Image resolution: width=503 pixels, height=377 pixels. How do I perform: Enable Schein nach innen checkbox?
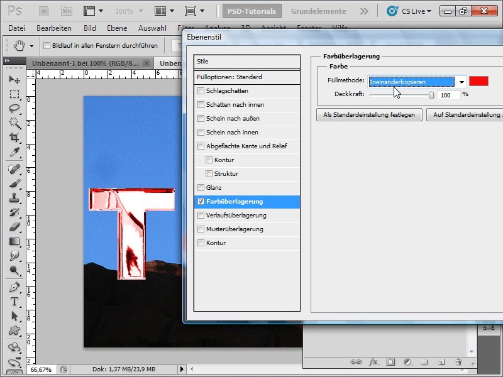click(x=201, y=132)
